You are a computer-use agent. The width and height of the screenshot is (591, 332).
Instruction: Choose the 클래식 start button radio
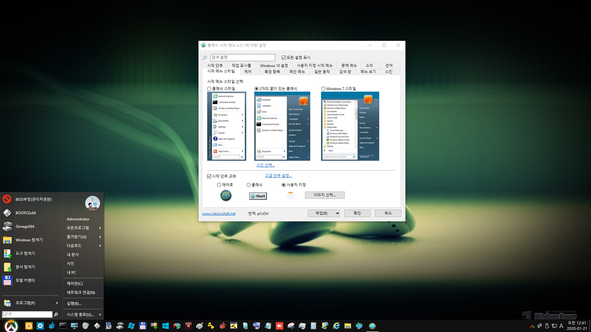point(248,185)
